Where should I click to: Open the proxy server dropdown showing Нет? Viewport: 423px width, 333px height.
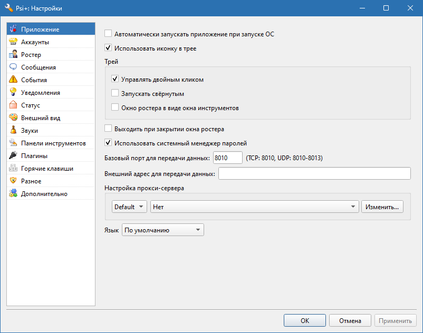(x=254, y=207)
